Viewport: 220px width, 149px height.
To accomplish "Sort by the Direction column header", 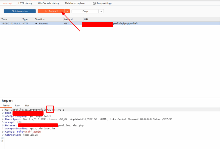I will (39, 19).
